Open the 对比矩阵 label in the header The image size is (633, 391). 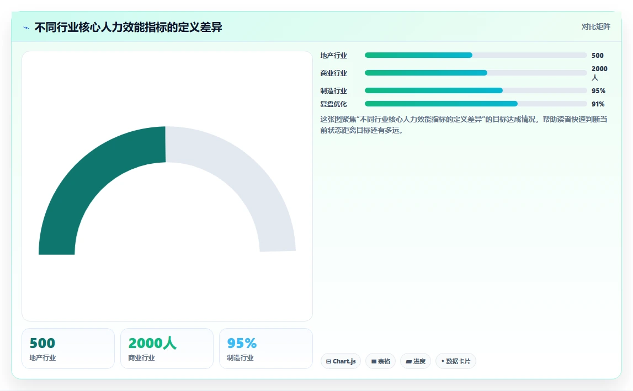click(x=596, y=26)
